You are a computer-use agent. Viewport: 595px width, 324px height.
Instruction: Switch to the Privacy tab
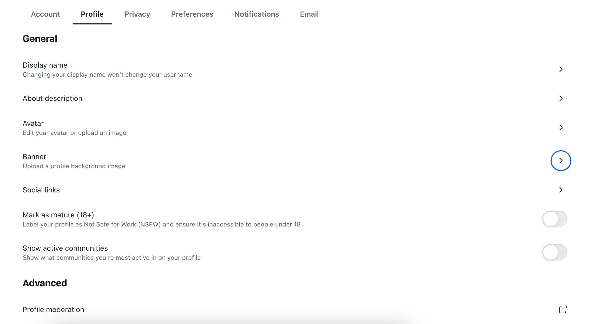click(x=137, y=14)
